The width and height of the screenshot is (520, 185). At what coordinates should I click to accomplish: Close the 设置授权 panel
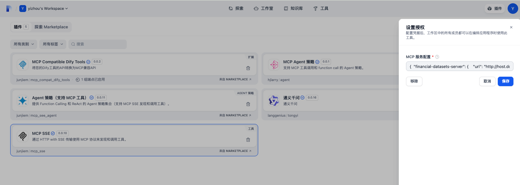tap(511, 27)
